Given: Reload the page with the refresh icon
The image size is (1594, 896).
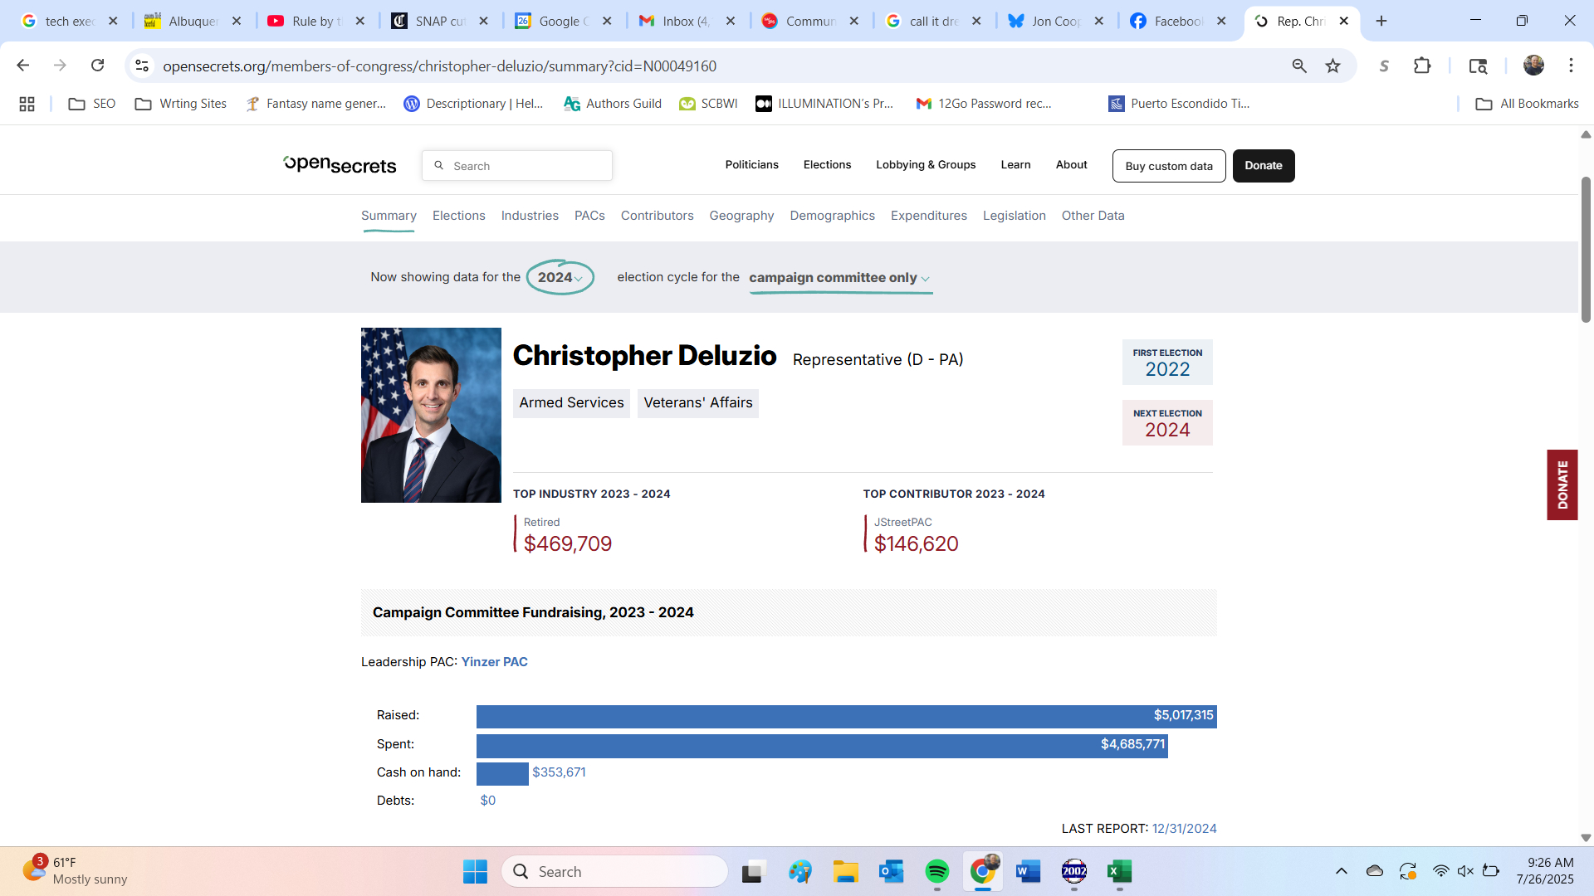Looking at the screenshot, I should [x=98, y=66].
